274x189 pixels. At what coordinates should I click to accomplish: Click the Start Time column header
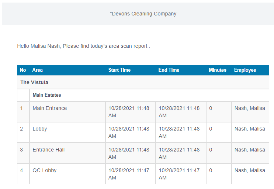[119, 70]
